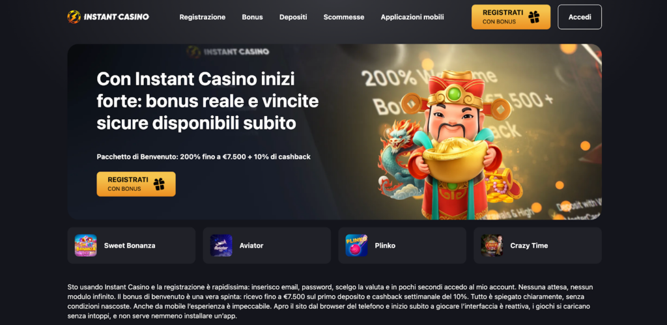The height and width of the screenshot is (325, 667).
Task: Open the Sweet Bonanza game icon
Action: click(x=85, y=246)
